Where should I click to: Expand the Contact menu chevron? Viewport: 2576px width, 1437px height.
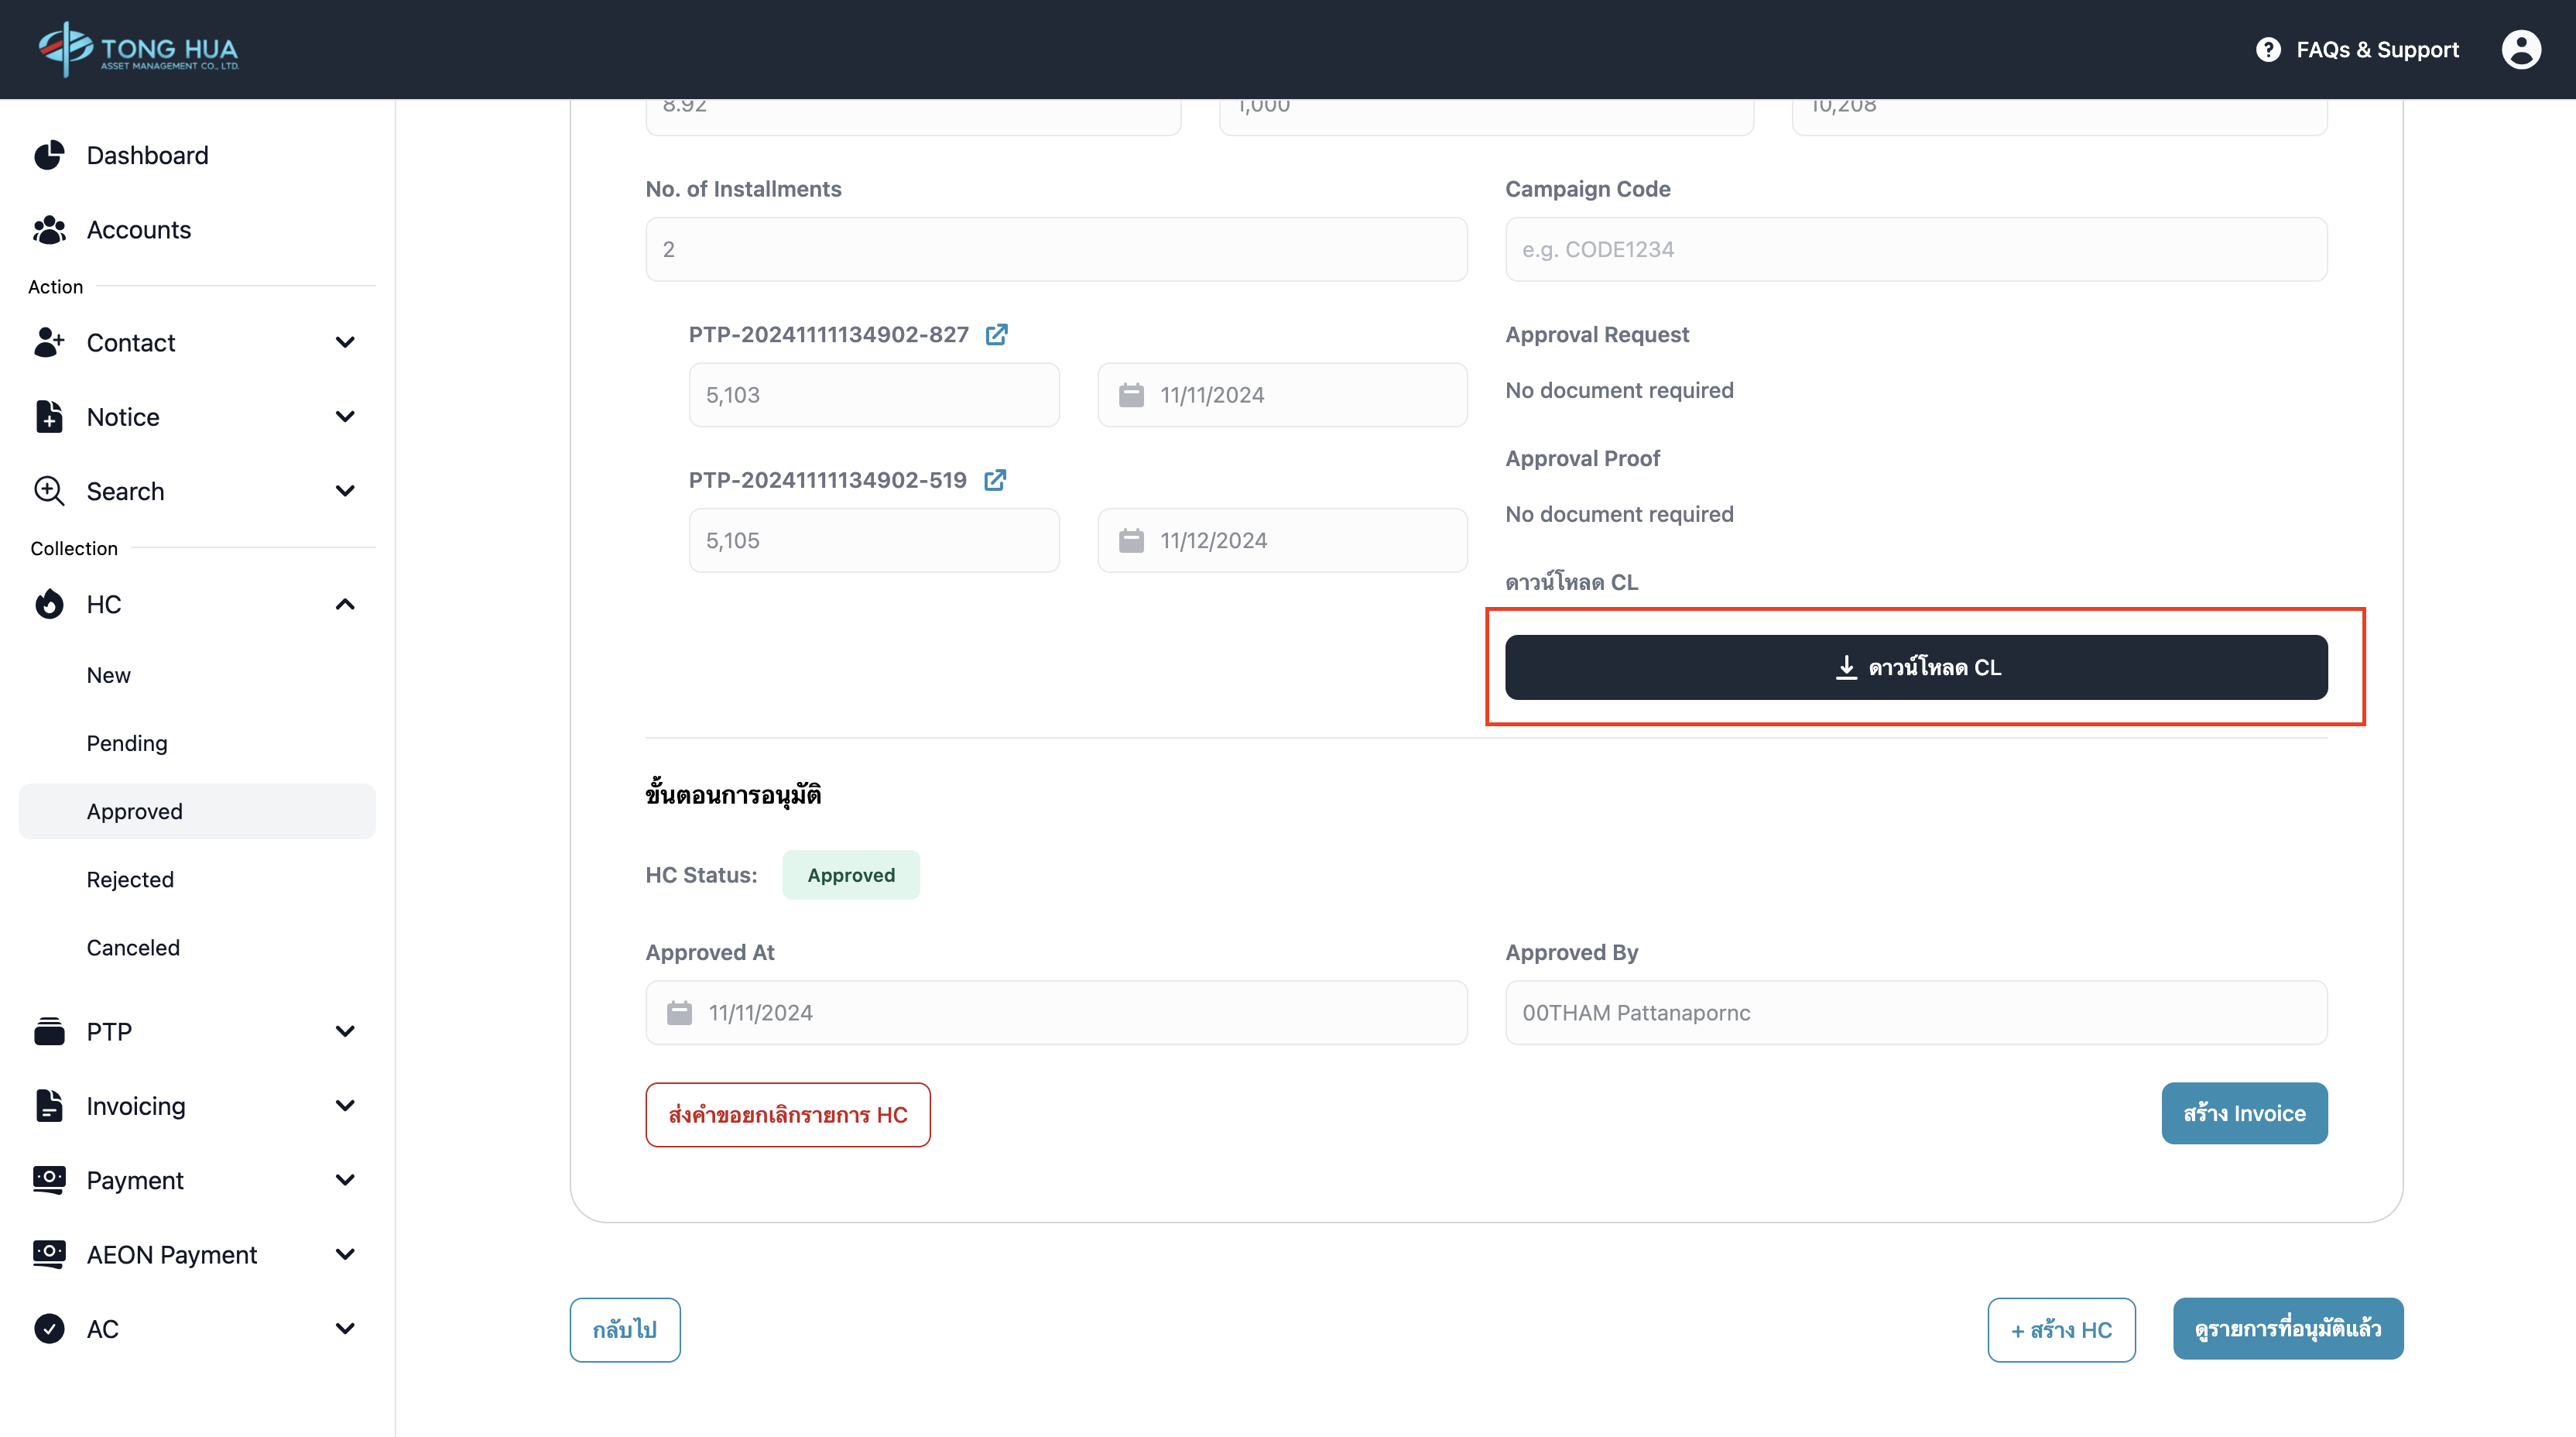(x=345, y=343)
